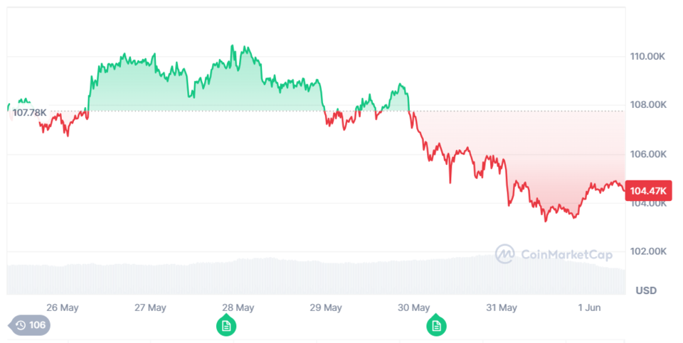The image size is (683, 343).
Task: Select the 29 May date label
Action: coord(326,307)
